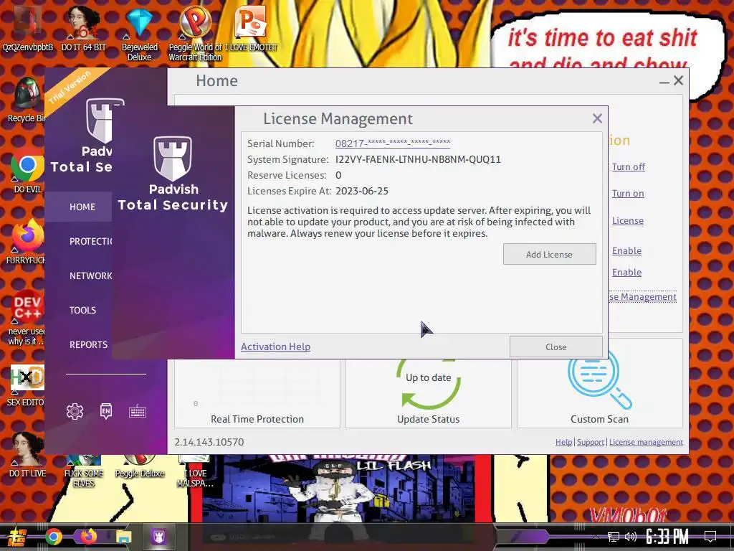Viewport: 734px width, 551px height.
Task: Open the Help link in footer
Action: pos(563,442)
